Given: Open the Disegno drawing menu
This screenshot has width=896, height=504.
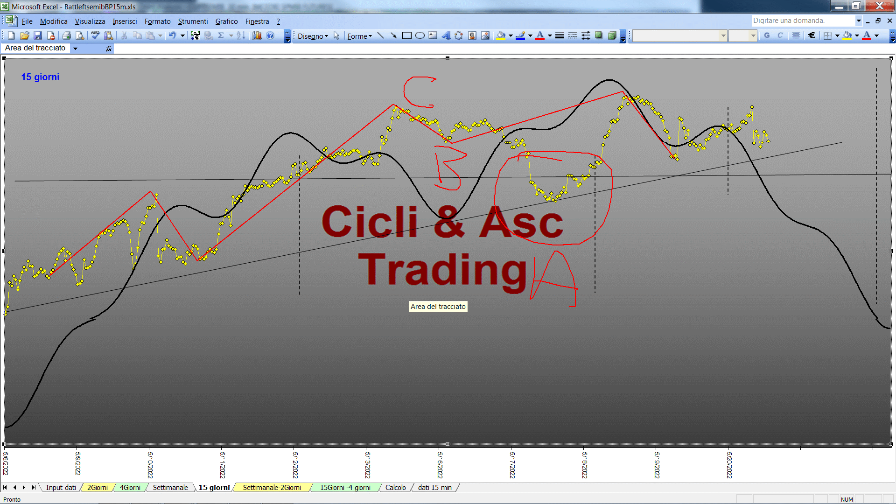Looking at the screenshot, I should pos(313,36).
